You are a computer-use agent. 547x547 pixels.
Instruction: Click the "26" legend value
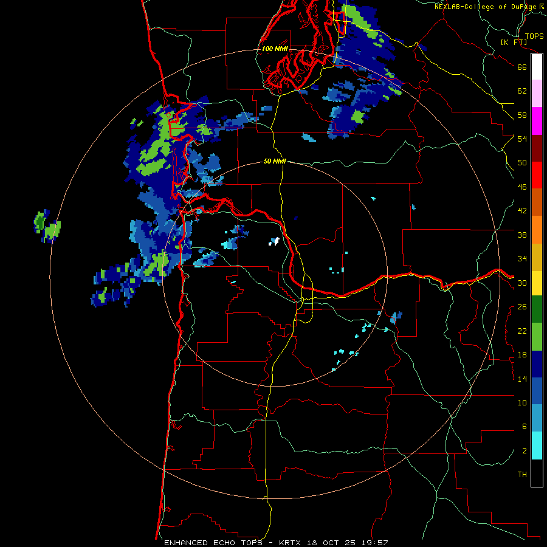coord(522,307)
